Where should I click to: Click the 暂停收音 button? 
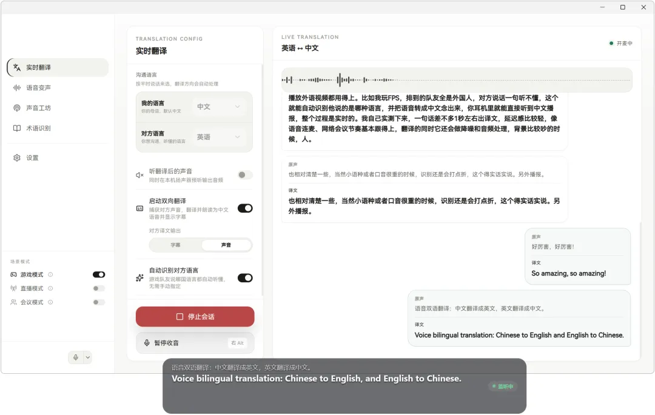click(x=195, y=343)
